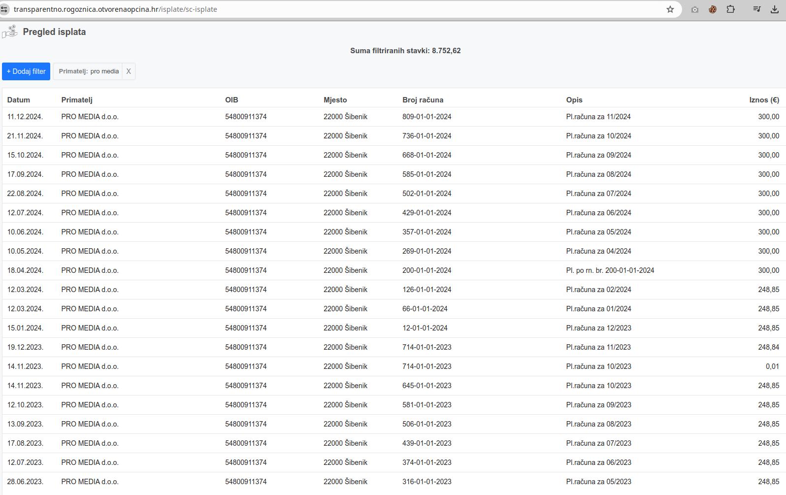Click the camera screenshot extension icon
The width and height of the screenshot is (786, 495).
coord(694,9)
